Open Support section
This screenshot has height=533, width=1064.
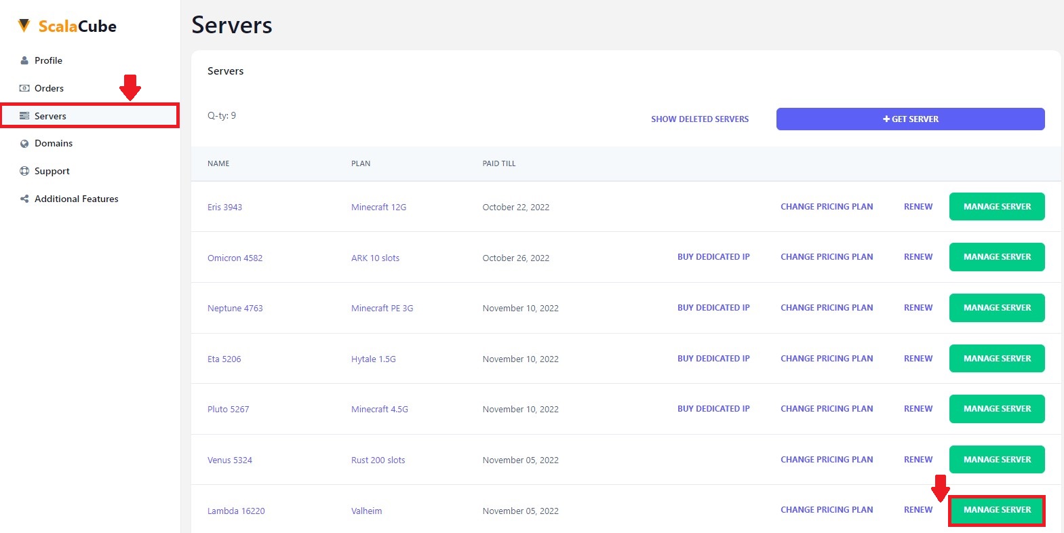coord(52,171)
